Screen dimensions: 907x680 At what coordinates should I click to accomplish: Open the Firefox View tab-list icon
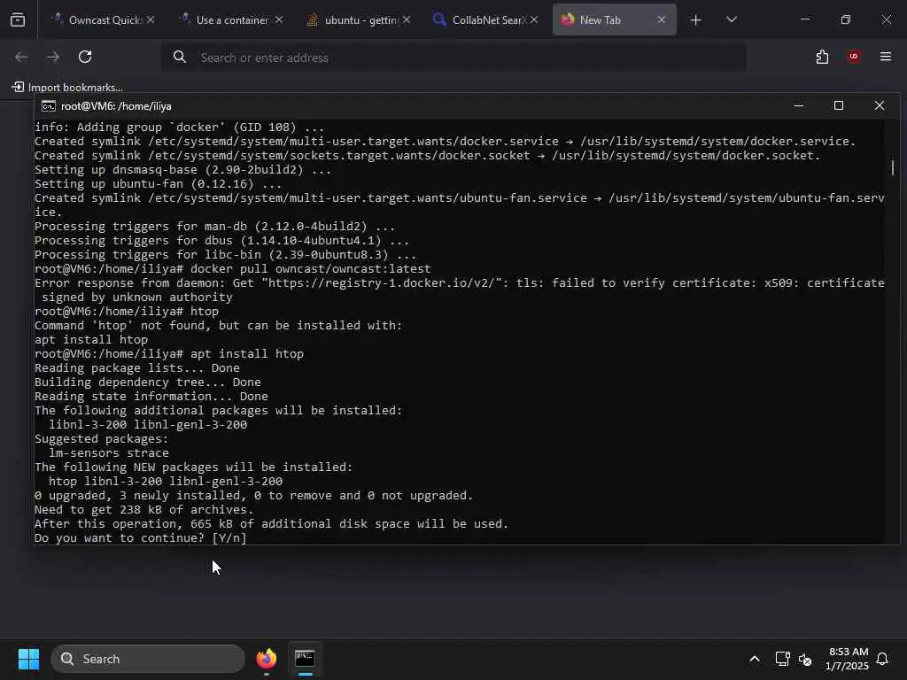click(18, 19)
